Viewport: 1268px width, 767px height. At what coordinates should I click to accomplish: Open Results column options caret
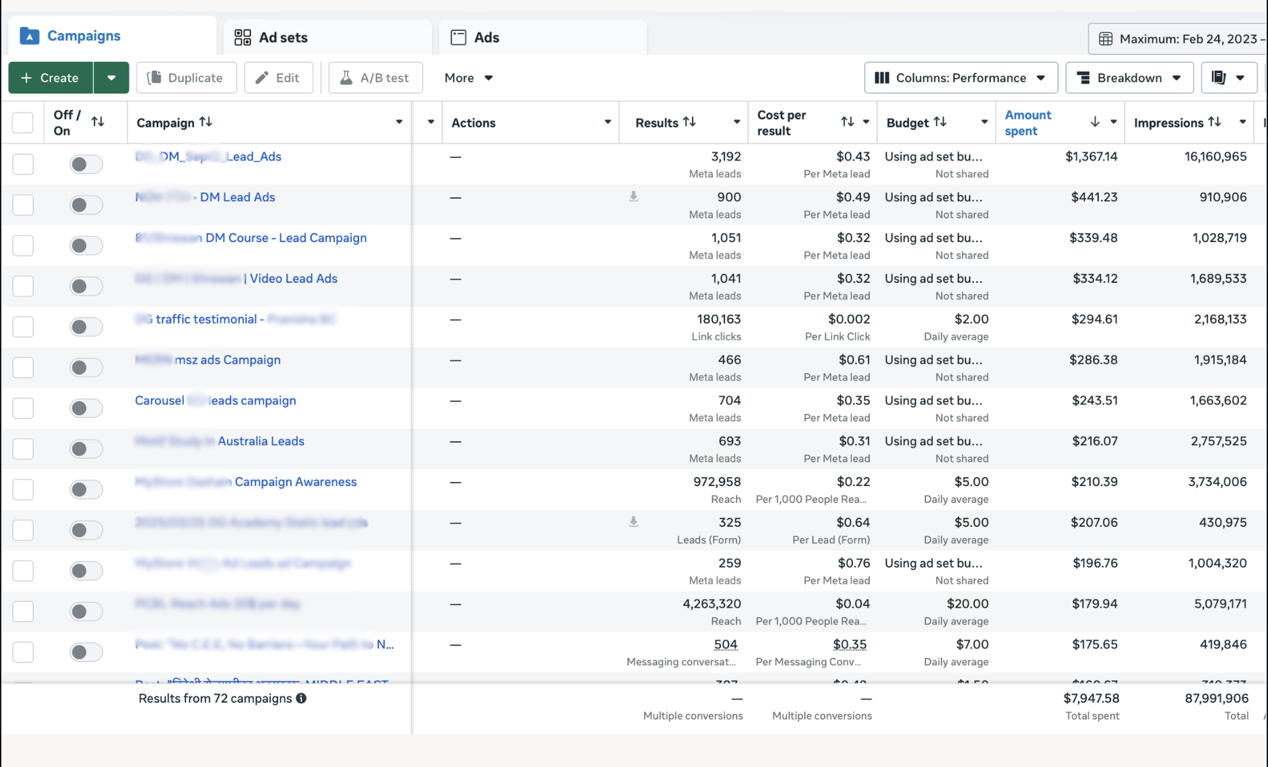coord(736,122)
